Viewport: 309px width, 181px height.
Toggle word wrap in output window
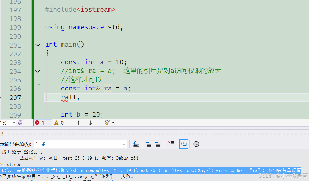coord(184,144)
